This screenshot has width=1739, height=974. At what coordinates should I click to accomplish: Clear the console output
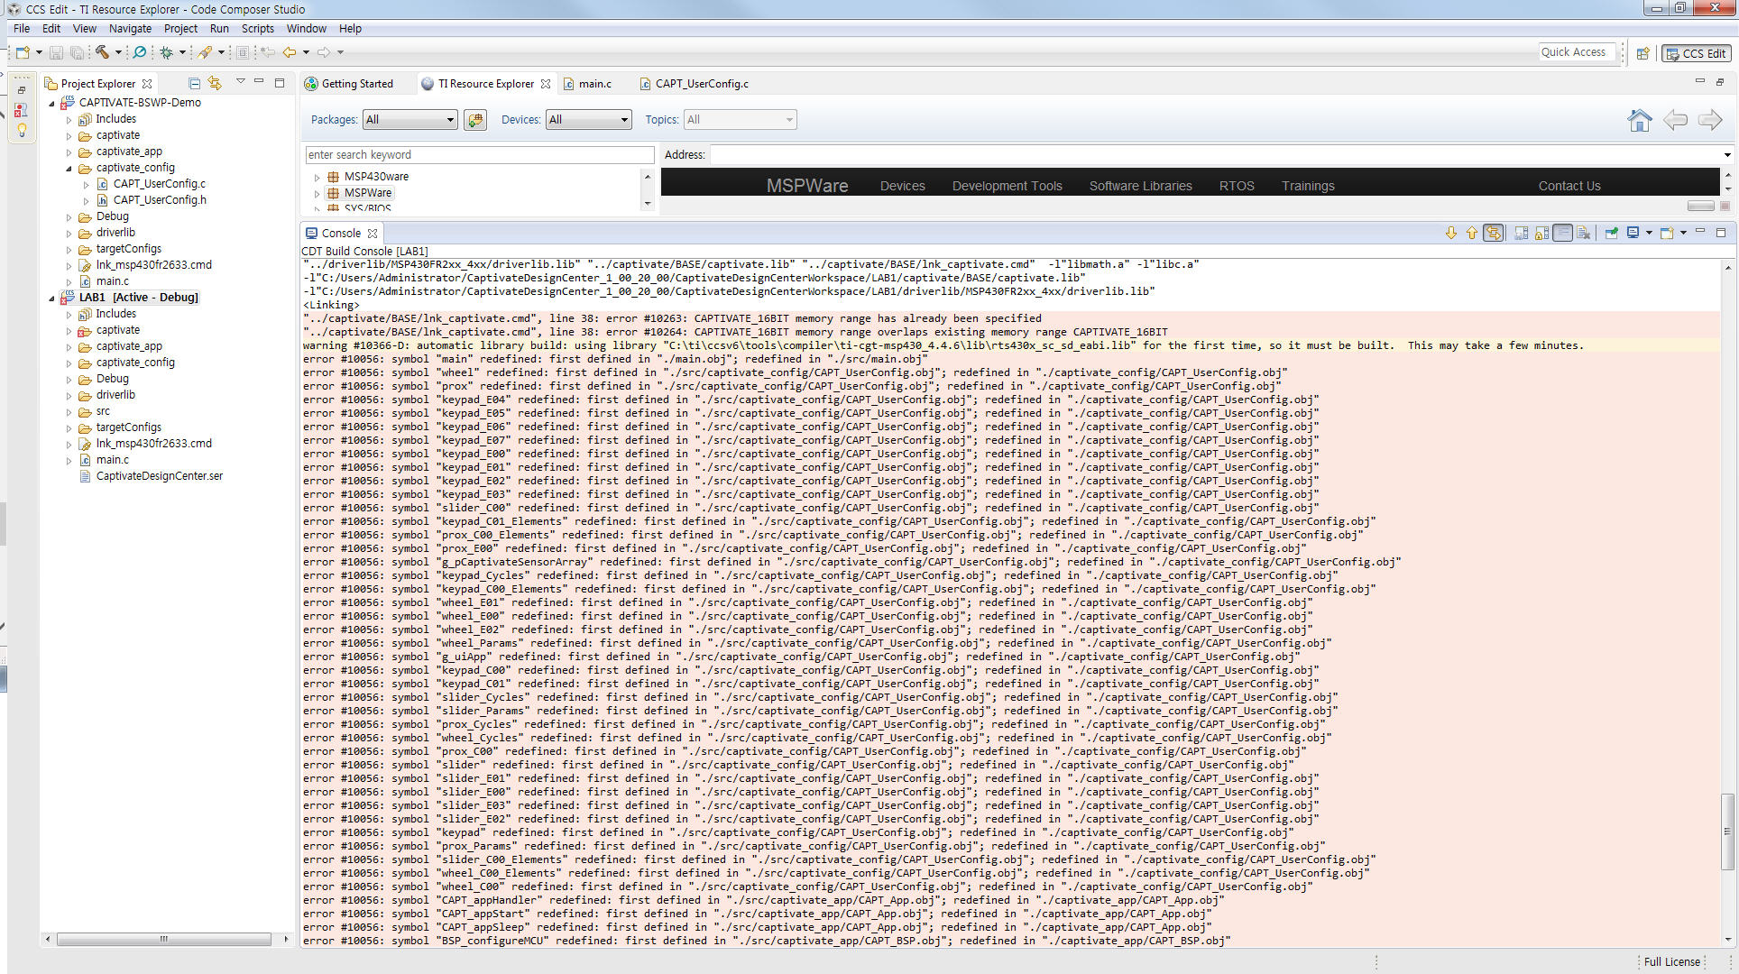click(x=1583, y=233)
